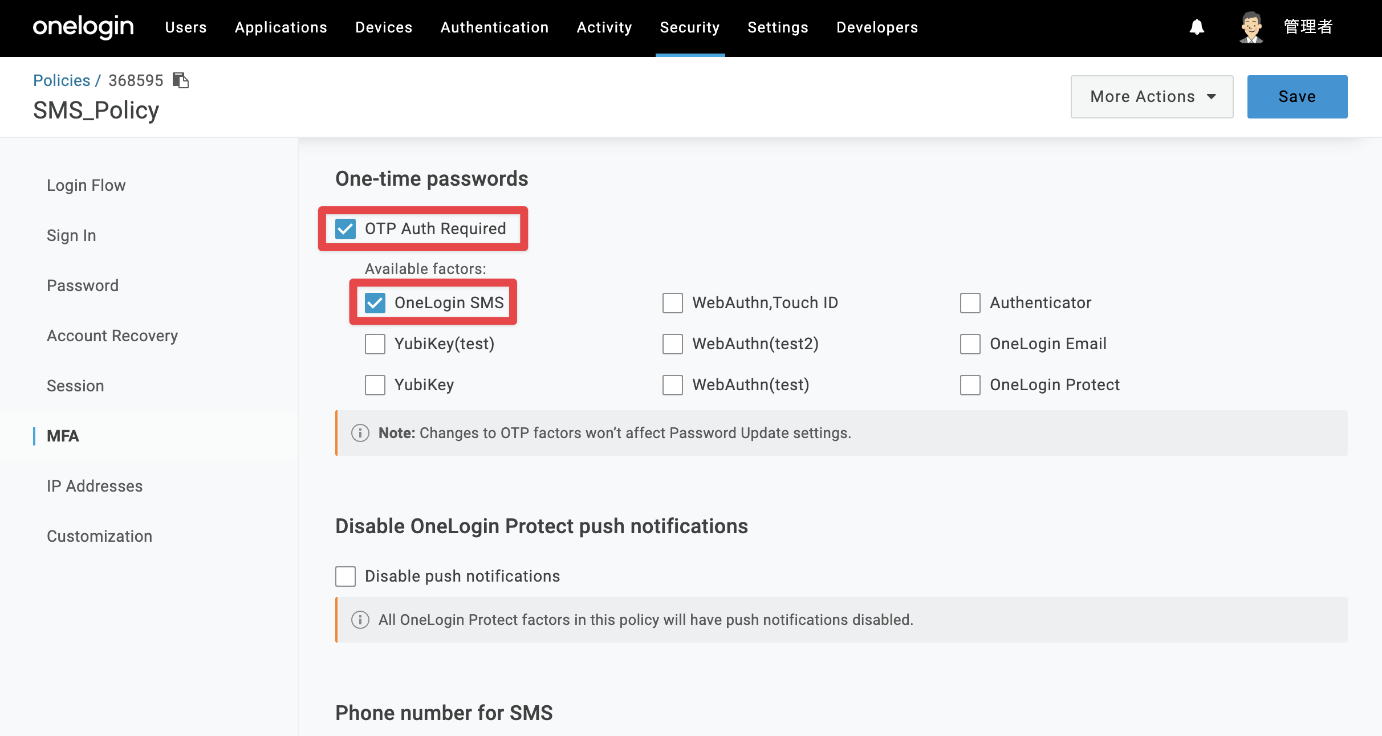This screenshot has width=1382, height=736.
Task: Tick Disable push notifications
Action: (345, 576)
